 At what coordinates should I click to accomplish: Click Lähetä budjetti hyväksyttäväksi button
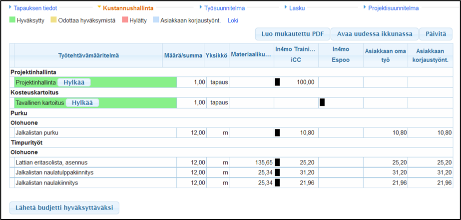coord(64,207)
